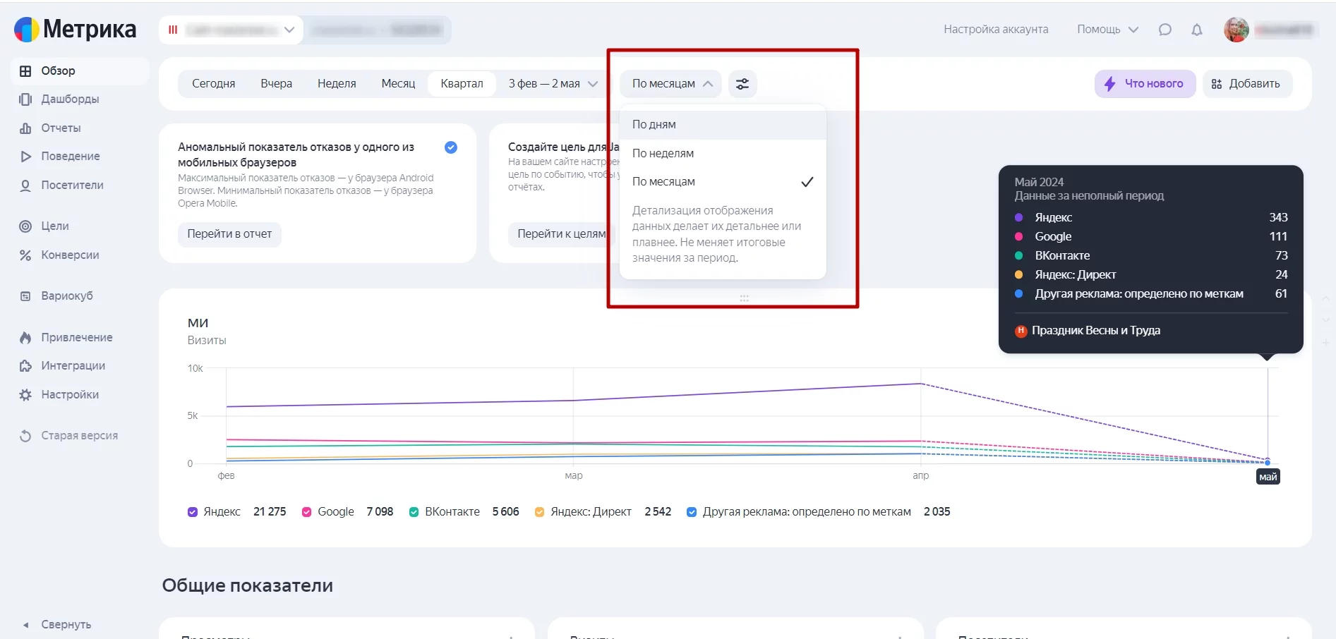1336x639 pixels.
Task: Choose checked По месяцам option
Action: [x=723, y=181]
